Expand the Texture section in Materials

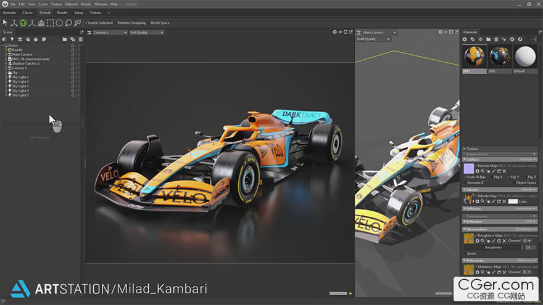[x=465, y=148]
